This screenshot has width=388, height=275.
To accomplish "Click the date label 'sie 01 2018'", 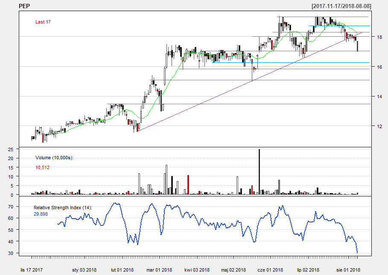I will coord(348,270).
